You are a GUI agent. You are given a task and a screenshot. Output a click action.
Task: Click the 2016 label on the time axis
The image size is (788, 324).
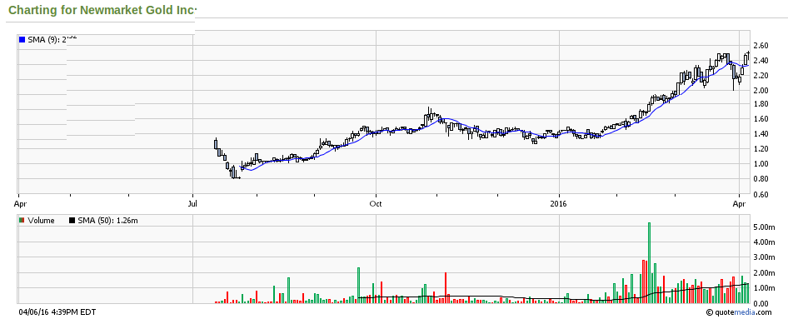[559, 204]
